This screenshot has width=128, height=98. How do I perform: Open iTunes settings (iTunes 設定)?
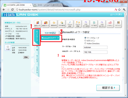pyautogui.click(x=70, y=24)
